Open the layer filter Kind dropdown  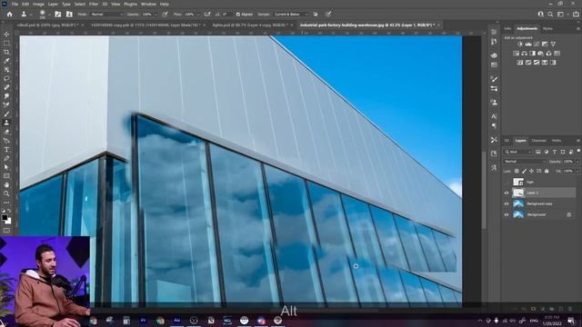click(x=518, y=152)
